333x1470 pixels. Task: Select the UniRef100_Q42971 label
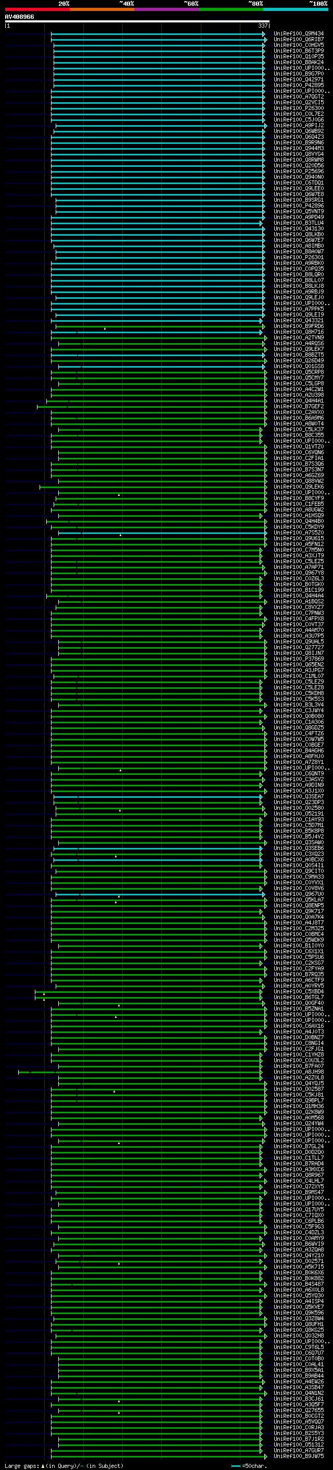(x=299, y=79)
